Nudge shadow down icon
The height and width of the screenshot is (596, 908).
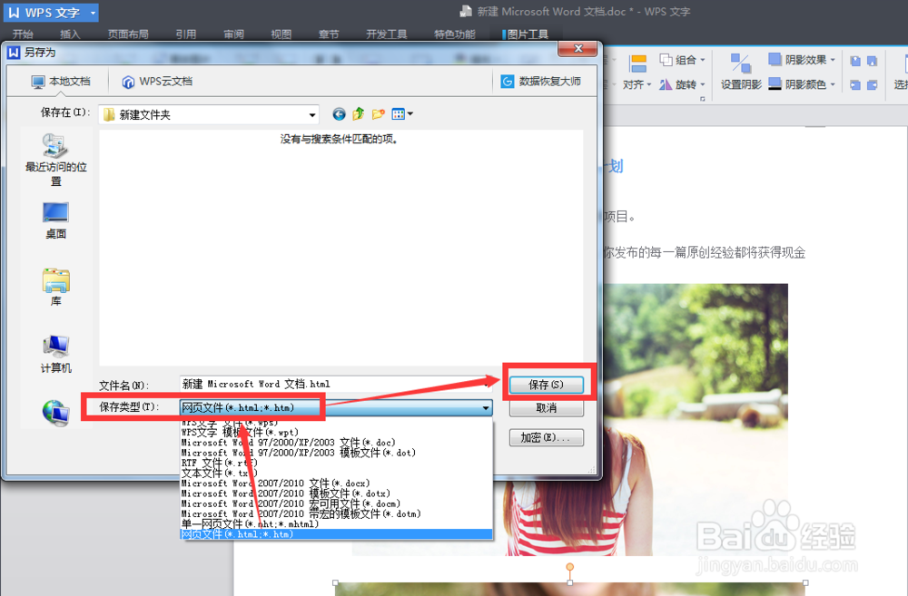pyautogui.click(x=872, y=61)
